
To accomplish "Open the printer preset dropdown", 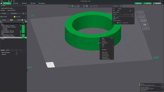I will (13, 8).
